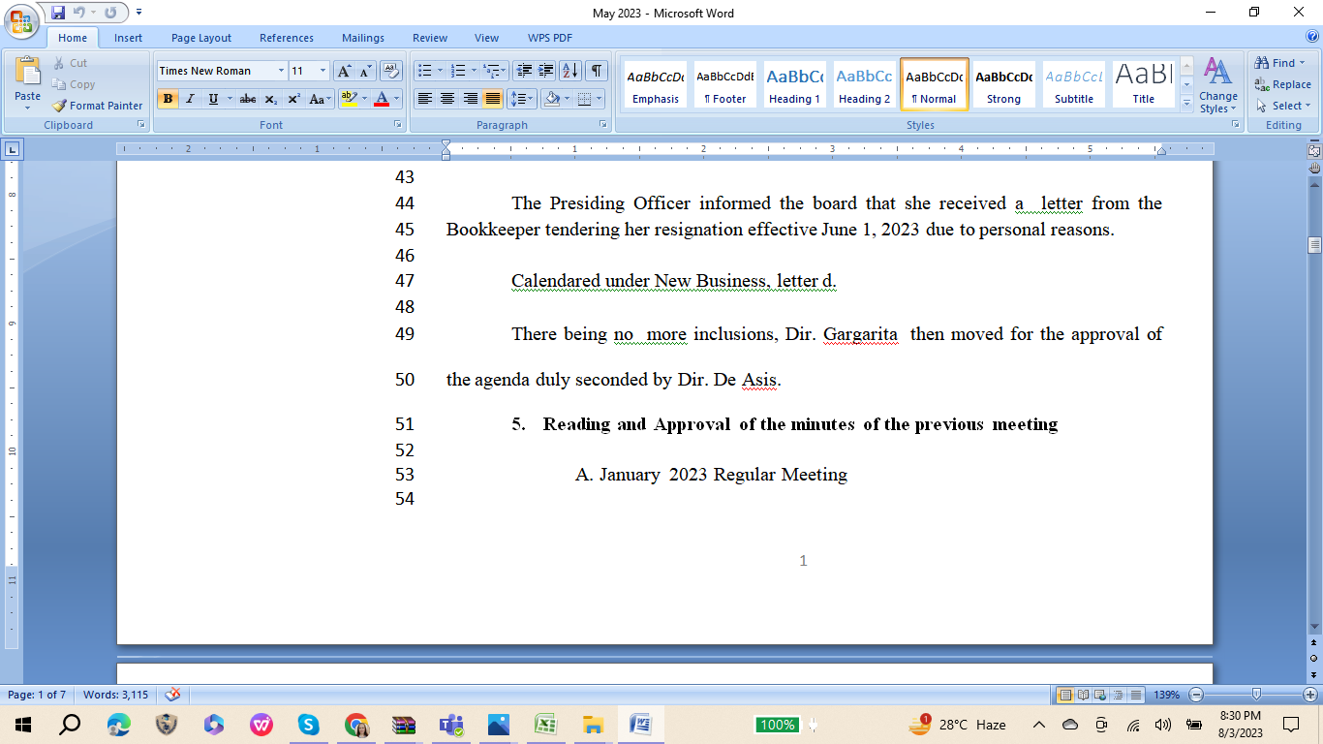Align text to the left

tap(424, 99)
